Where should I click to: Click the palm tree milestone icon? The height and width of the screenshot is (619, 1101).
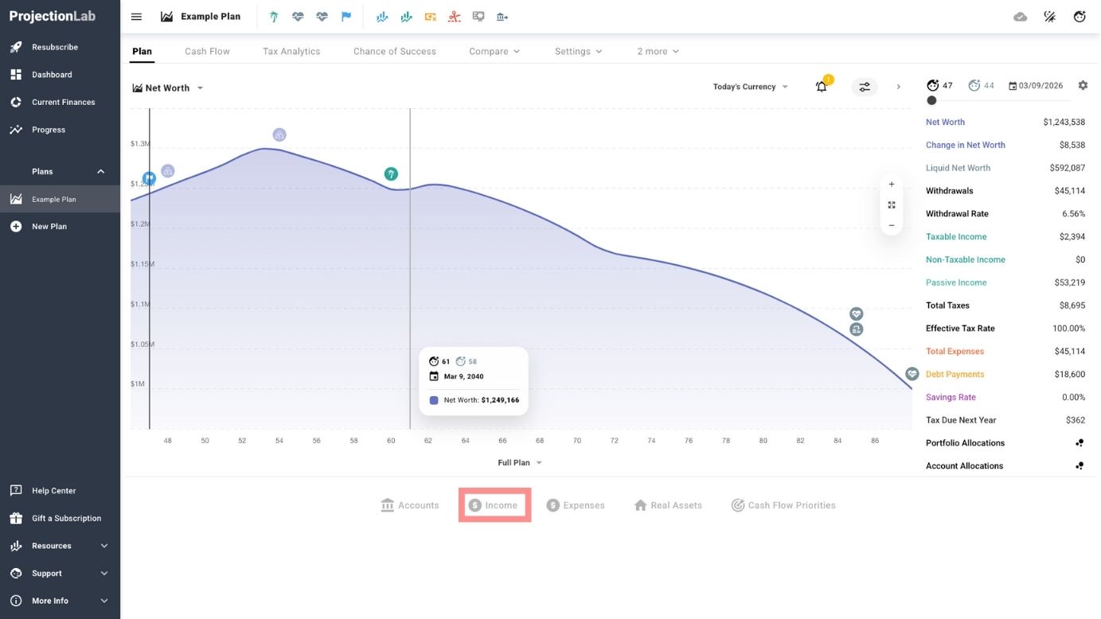coord(274,17)
